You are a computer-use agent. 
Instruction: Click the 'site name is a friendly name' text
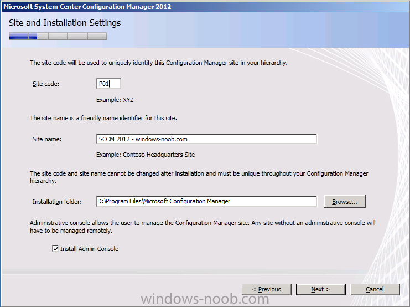pyautogui.click(x=103, y=118)
